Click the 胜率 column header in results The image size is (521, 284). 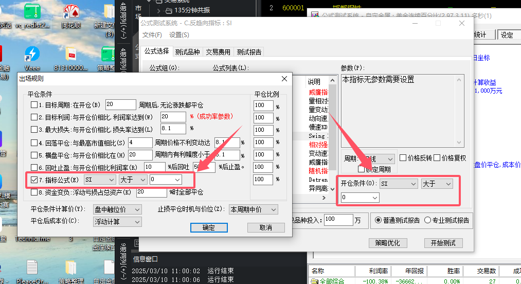445,271
